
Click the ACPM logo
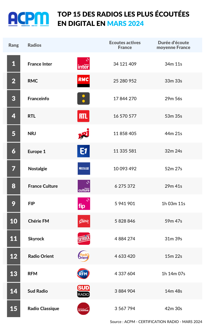(29, 19)
